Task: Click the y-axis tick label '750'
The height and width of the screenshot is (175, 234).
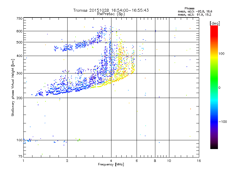Action: pos(19,18)
